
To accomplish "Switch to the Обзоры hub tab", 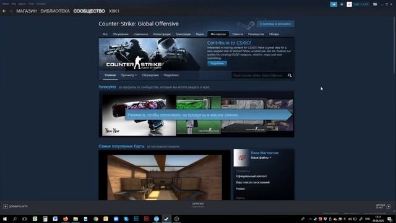I will pos(274,34).
